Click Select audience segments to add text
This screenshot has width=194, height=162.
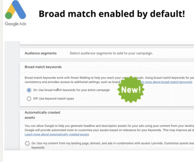point(111,53)
